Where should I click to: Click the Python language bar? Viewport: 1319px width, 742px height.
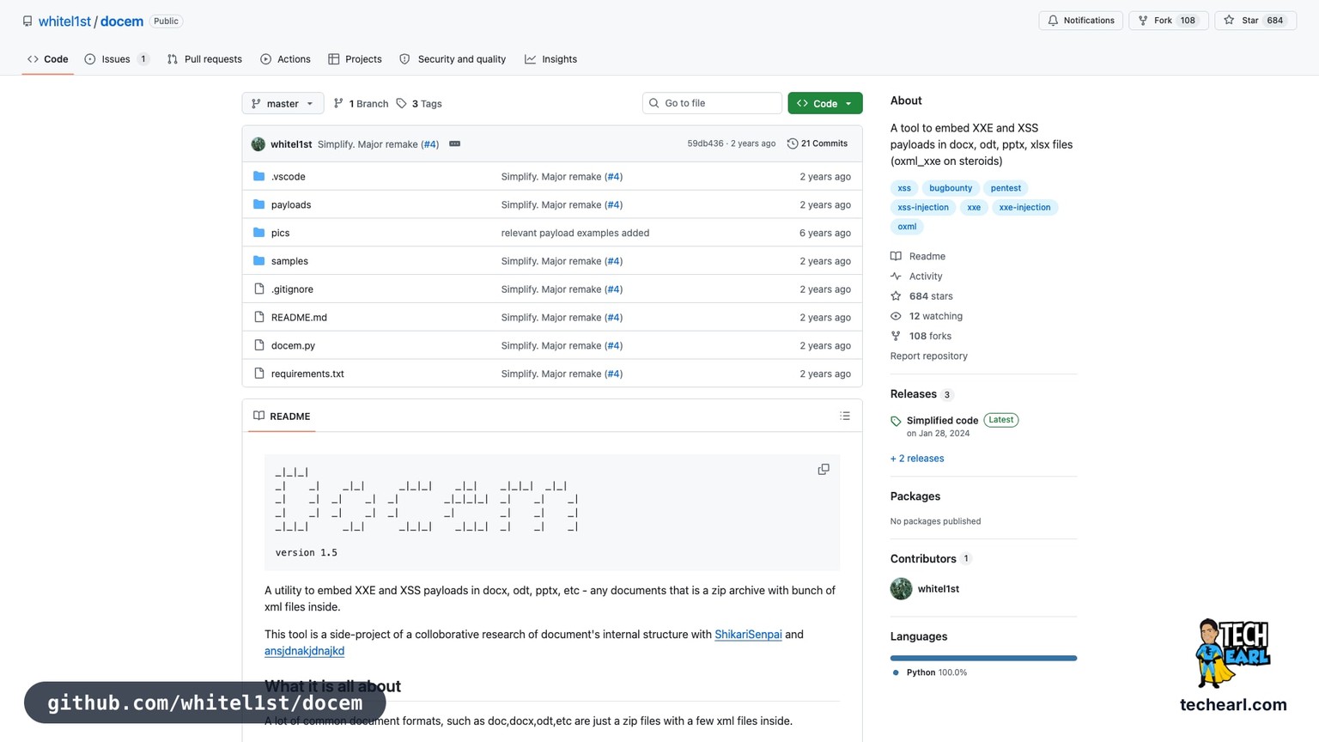point(983,659)
